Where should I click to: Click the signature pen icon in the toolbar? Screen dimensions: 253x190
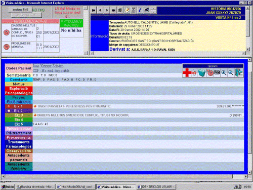147,10
